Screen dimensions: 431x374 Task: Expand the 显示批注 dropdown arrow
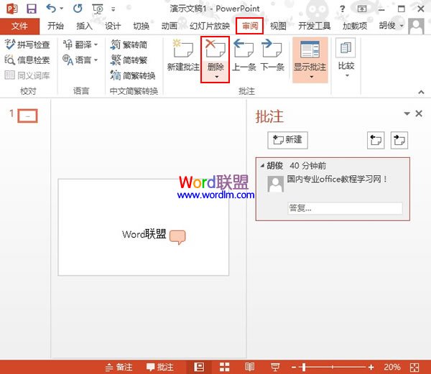[312, 77]
